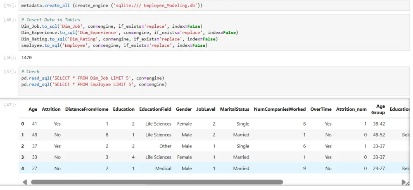Click the NumCompaniesWorked column header
413x190 pixels.
(x=280, y=109)
